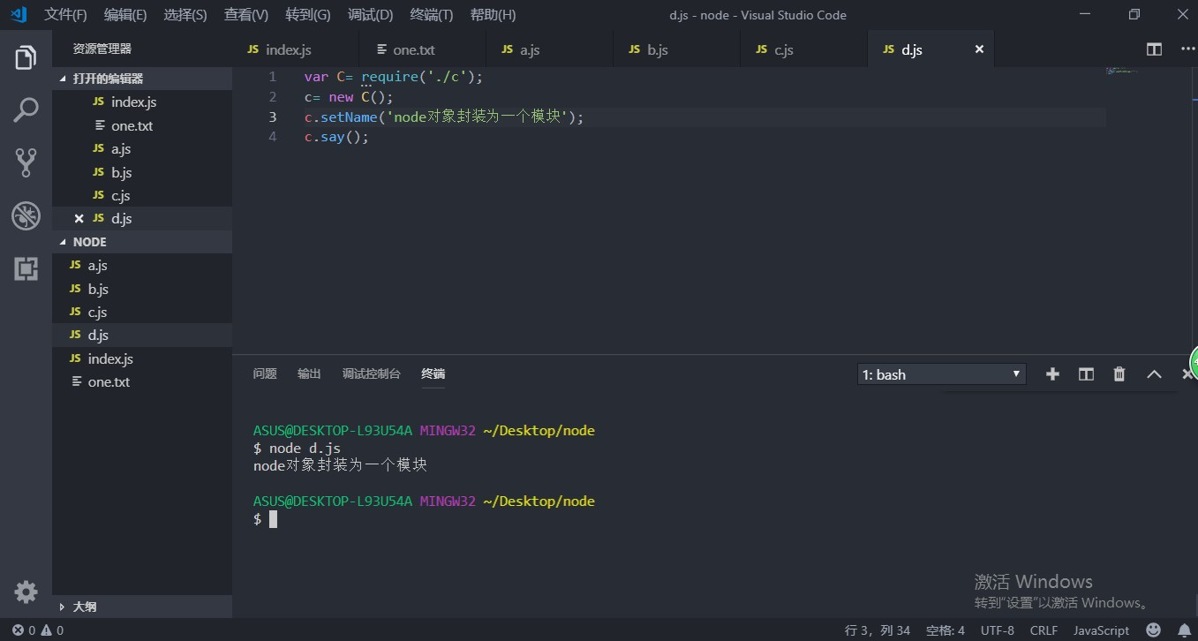Create a new terminal with plus icon
Image resolution: width=1198 pixels, height=641 pixels.
[x=1052, y=374]
